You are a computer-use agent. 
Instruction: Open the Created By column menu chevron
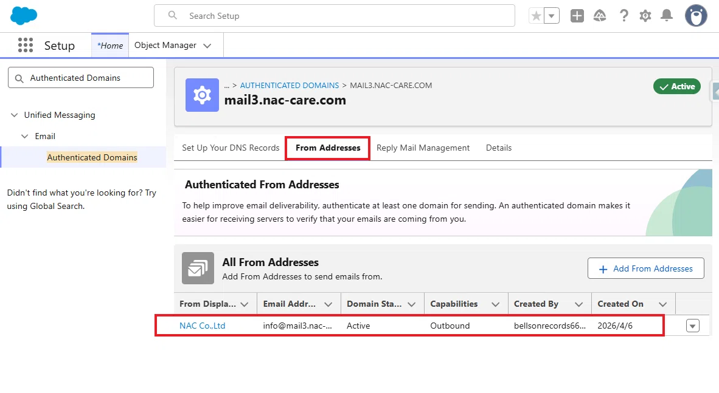pos(579,304)
